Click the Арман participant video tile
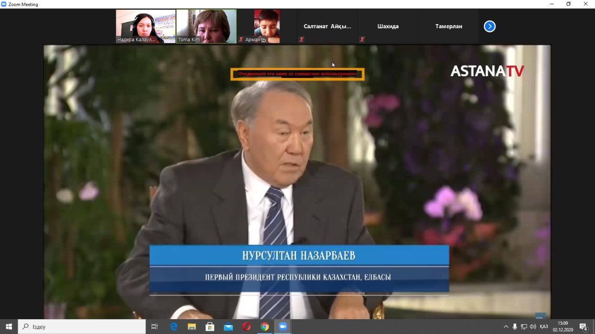Viewport: 595px width, 334px height. pos(267,26)
